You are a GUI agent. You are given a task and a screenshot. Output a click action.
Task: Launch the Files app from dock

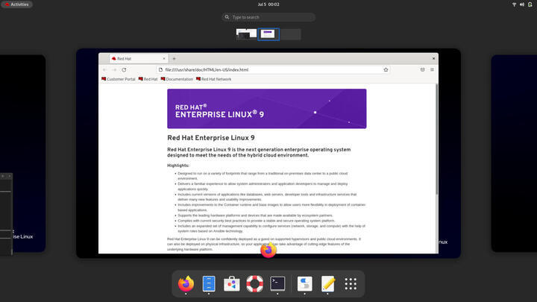click(209, 284)
